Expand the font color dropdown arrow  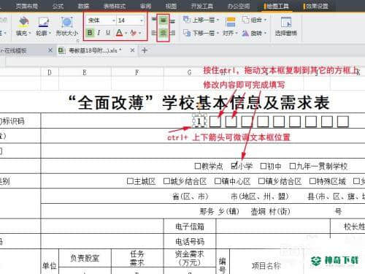pyautogui.click(x=126, y=33)
